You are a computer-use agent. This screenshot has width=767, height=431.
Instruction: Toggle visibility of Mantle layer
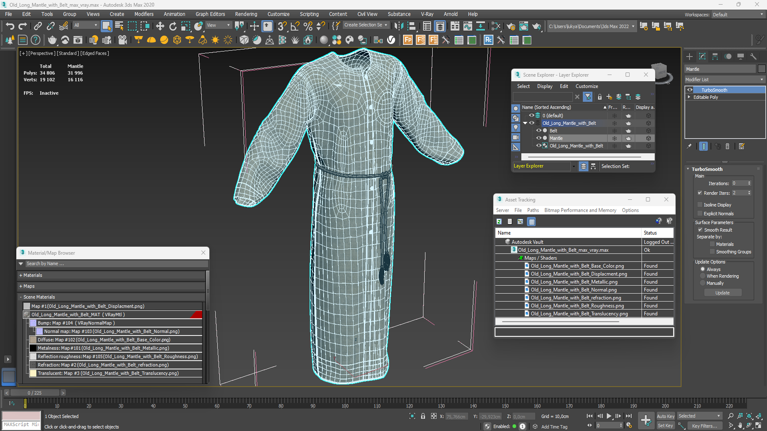tap(538, 138)
